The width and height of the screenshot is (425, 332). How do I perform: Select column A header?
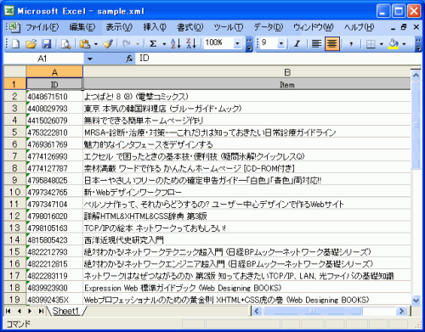(x=54, y=72)
